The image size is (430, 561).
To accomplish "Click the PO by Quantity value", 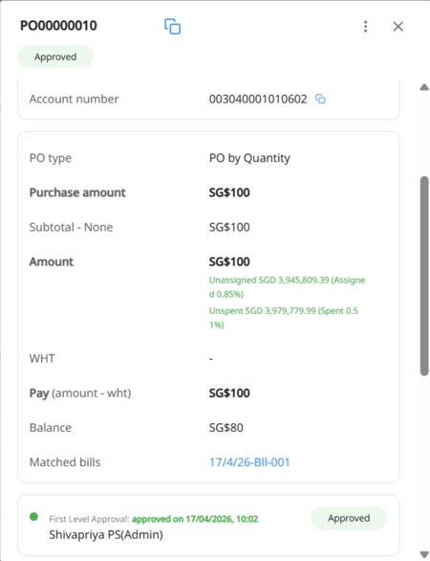I will pos(249,158).
